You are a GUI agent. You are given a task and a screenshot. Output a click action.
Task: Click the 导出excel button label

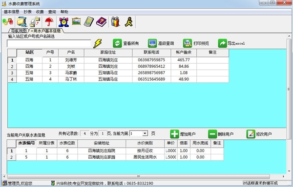tap(236, 43)
